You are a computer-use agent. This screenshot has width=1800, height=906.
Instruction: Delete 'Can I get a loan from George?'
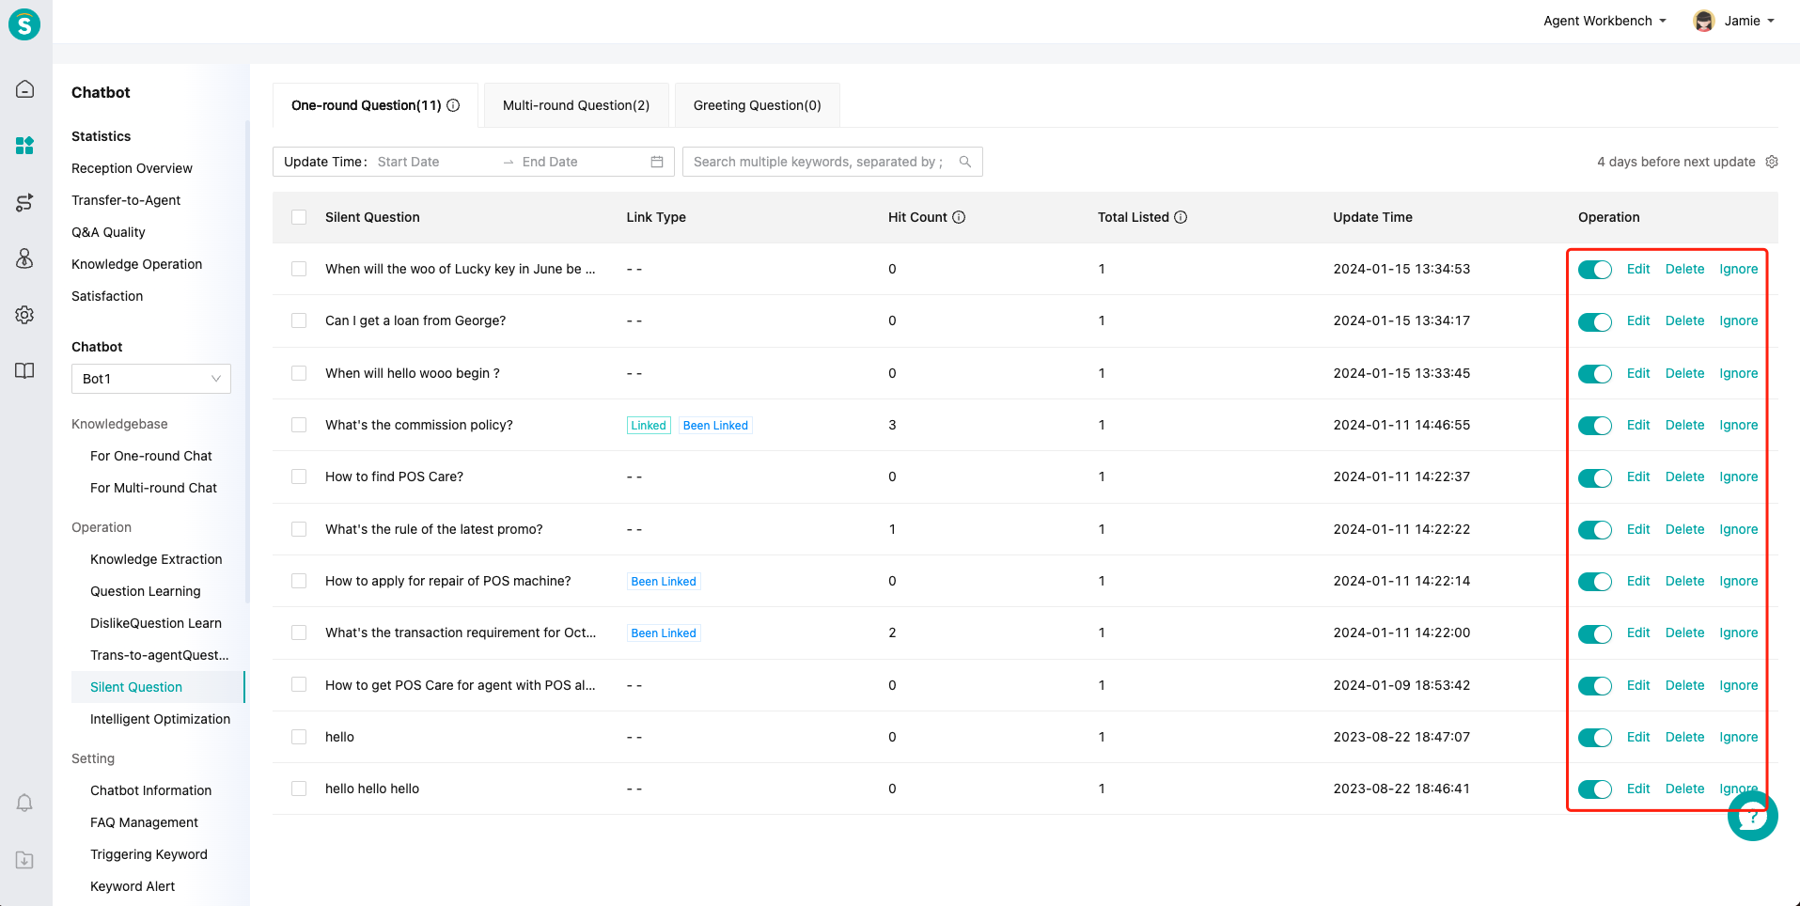click(1684, 320)
